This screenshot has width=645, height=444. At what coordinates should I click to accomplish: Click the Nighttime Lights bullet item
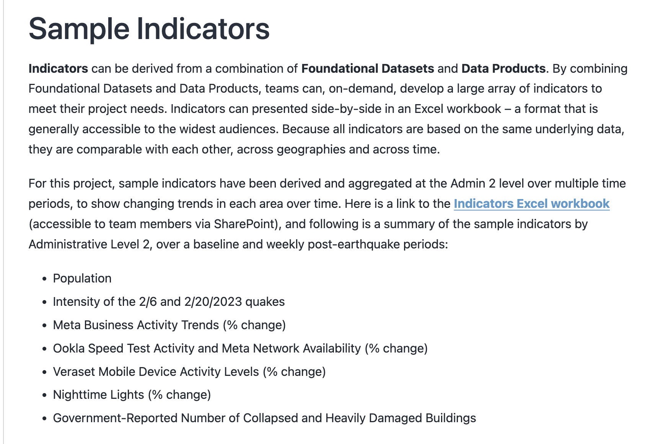(x=132, y=395)
